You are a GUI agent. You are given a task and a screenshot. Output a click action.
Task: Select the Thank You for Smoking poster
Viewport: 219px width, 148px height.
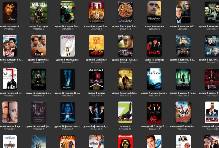(x=212, y=112)
